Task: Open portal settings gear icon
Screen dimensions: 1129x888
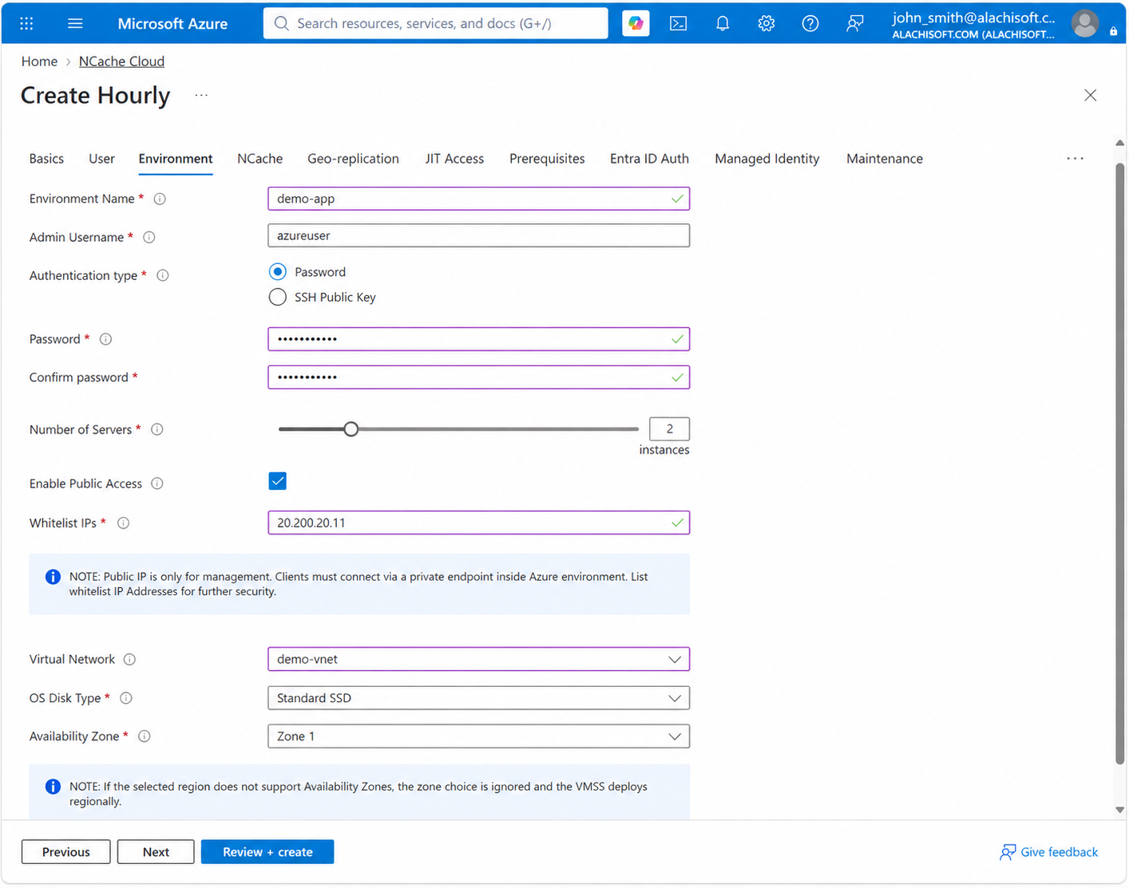Action: click(x=767, y=23)
